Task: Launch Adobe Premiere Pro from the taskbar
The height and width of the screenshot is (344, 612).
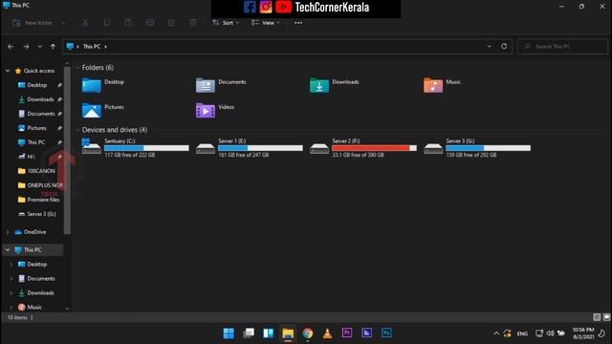Action: click(347, 333)
